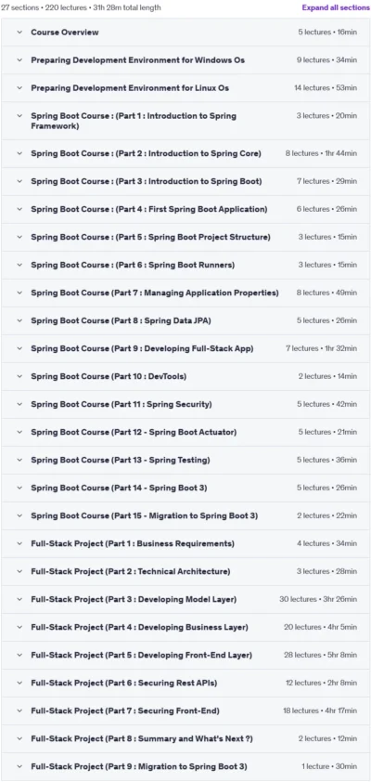Select Part 7 Managing Application Properties title
The image size is (371, 782).
coord(155,293)
